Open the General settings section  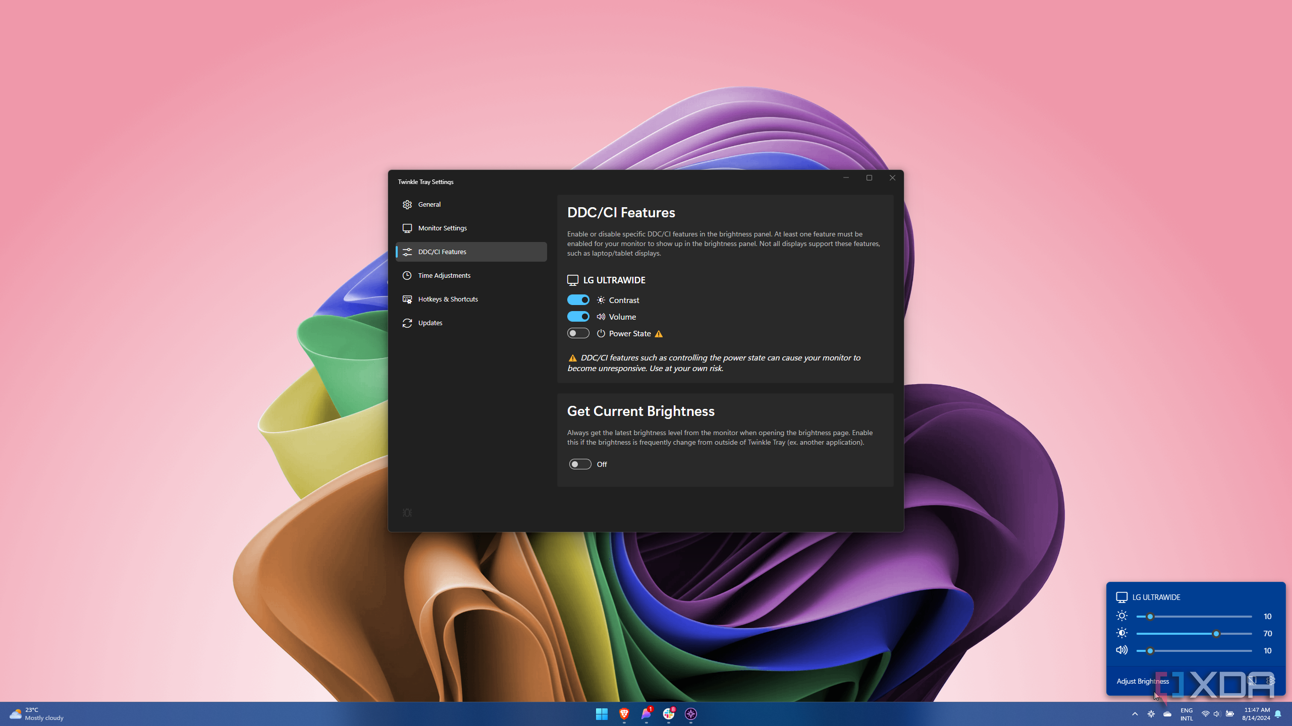point(471,204)
